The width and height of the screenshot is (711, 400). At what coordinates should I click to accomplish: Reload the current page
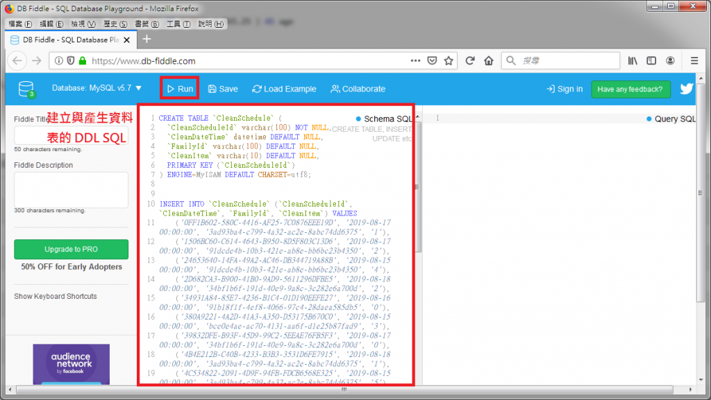coord(470,60)
